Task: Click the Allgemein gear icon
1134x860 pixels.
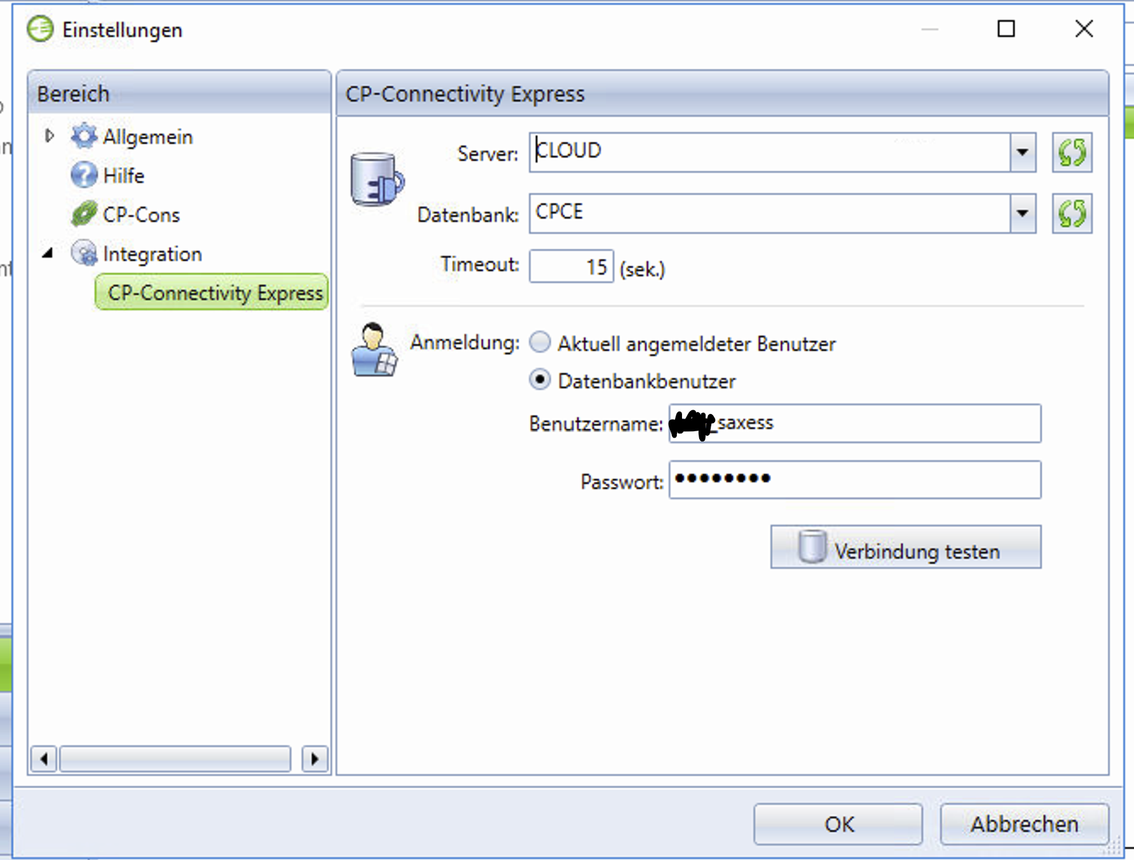Action: (83, 136)
